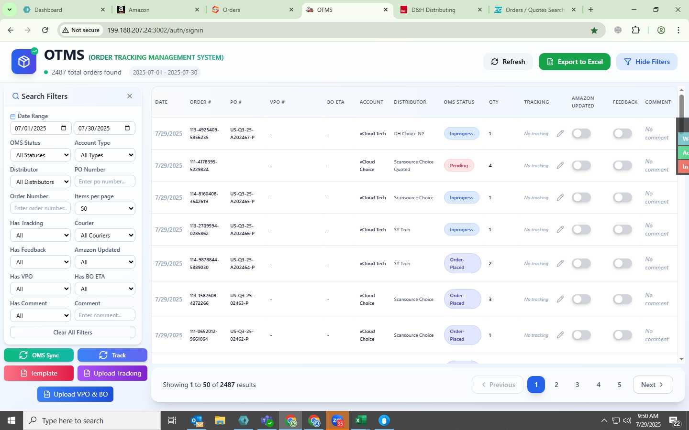This screenshot has width=689, height=430.
Task: Click edit pencil for order 111-4178395-5229824
Action: tap(560, 165)
